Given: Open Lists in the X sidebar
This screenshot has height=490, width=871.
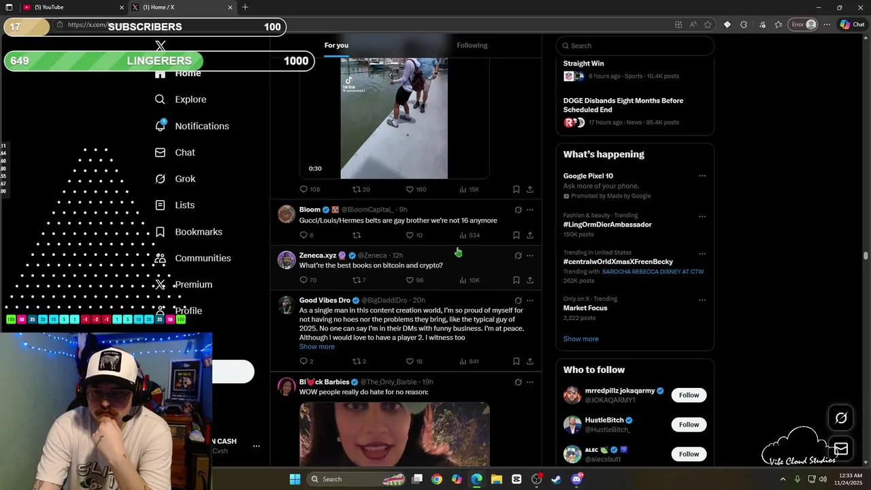Looking at the screenshot, I should point(175,205).
